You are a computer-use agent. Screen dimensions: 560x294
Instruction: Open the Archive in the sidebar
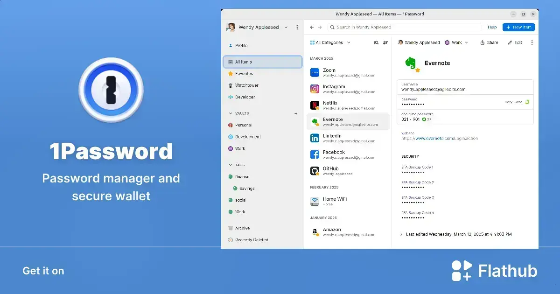[x=263, y=228]
